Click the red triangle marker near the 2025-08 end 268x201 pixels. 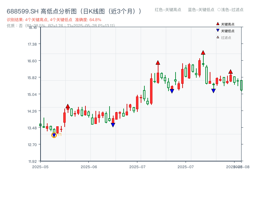pos(230,71)
